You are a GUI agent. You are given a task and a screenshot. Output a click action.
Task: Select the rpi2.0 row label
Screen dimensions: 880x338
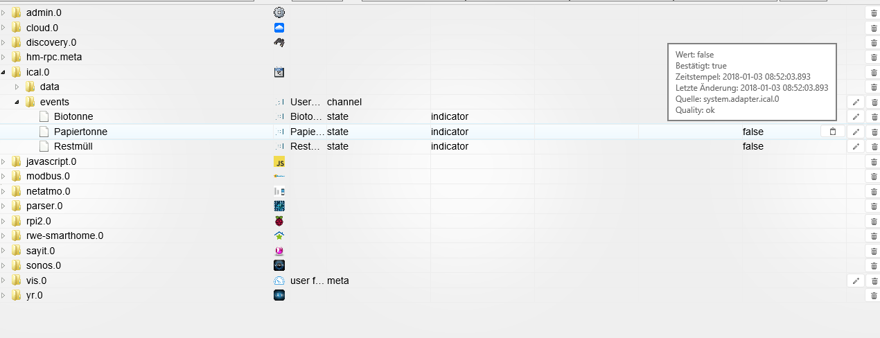click(x=39, y=221)
